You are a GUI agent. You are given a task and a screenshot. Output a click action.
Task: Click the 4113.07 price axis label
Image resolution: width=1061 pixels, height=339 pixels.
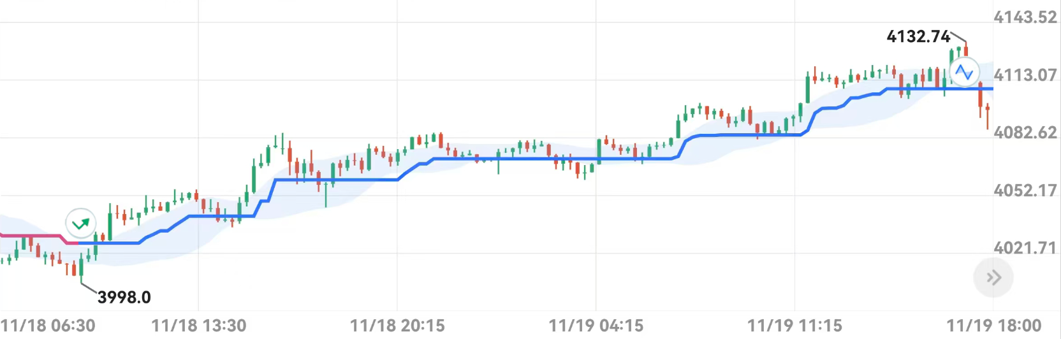(x=1025, y=75)
